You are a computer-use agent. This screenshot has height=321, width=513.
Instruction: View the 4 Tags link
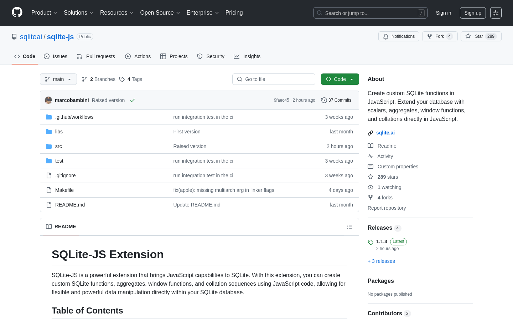pos(131,79)
